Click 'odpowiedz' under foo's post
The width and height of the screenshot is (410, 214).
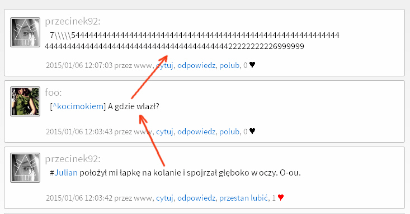pos(196,132)
